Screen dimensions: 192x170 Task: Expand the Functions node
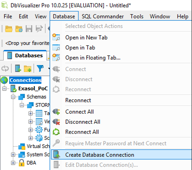(31, 130)
